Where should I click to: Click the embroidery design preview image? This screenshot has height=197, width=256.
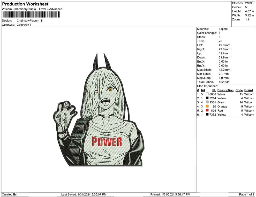coord(99,110)
